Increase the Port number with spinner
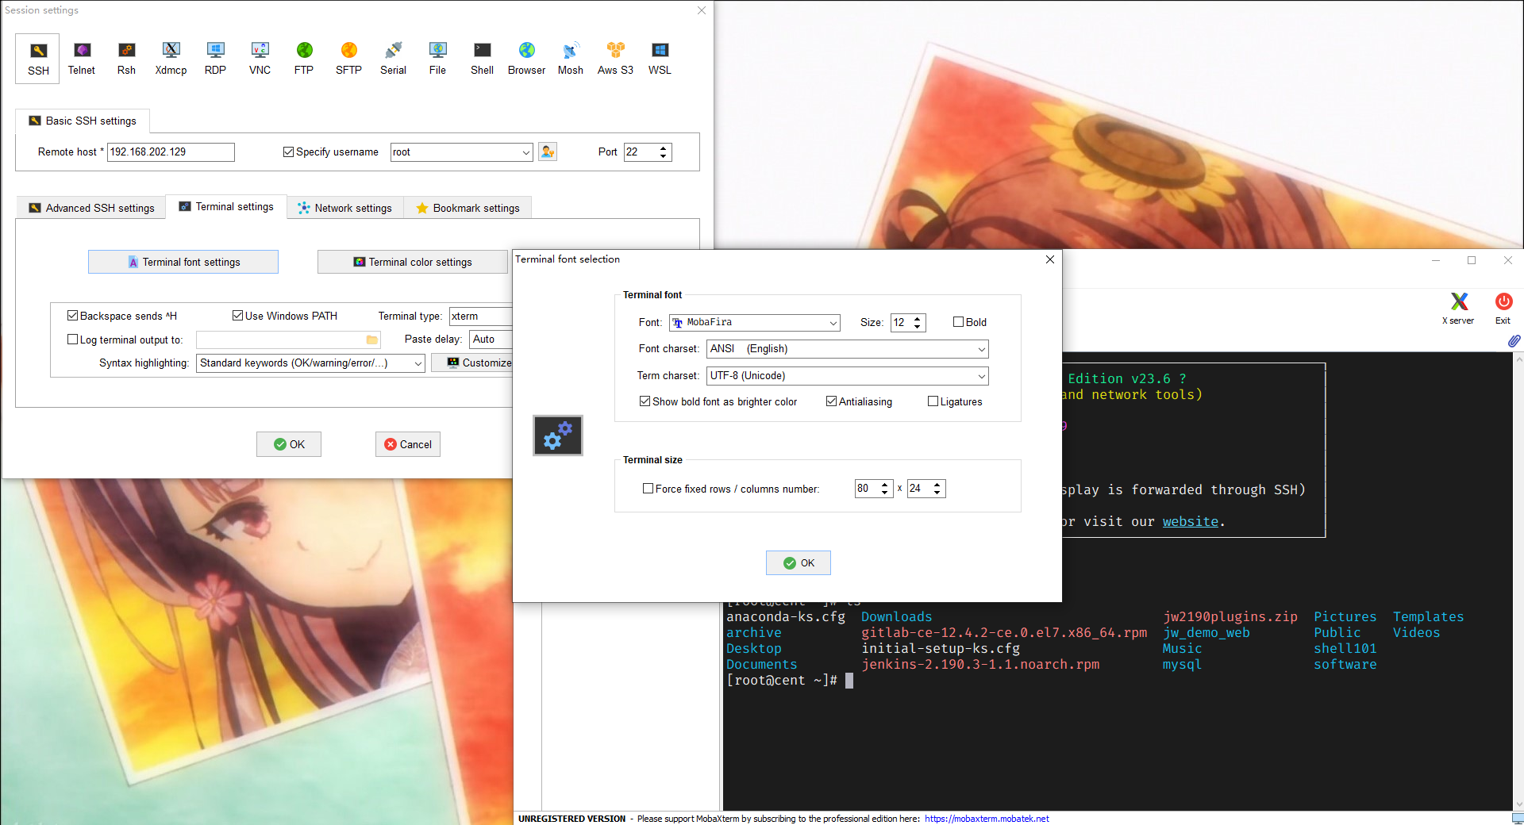The image size is (1524, 825). point(664,148)
